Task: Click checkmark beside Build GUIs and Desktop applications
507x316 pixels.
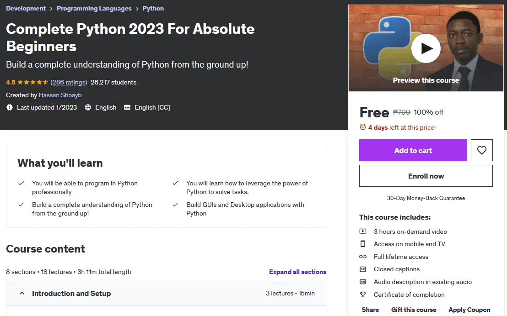Action: click(175, 205)
